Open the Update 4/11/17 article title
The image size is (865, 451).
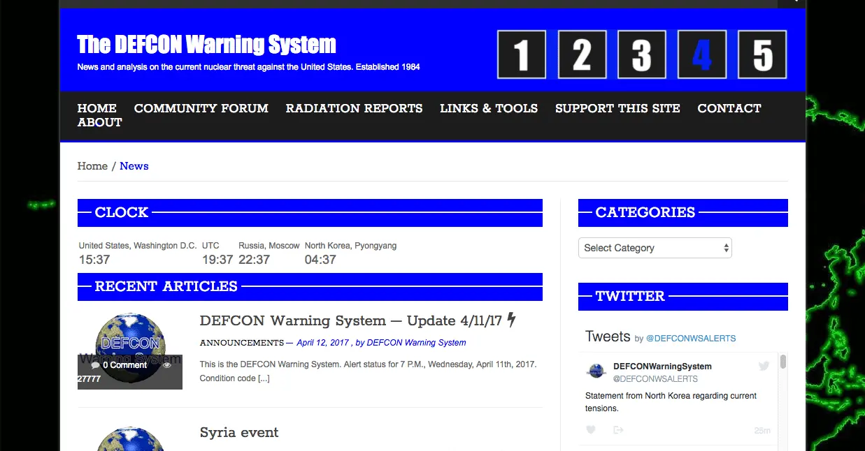pyautogui.click(x=350, y=321)
